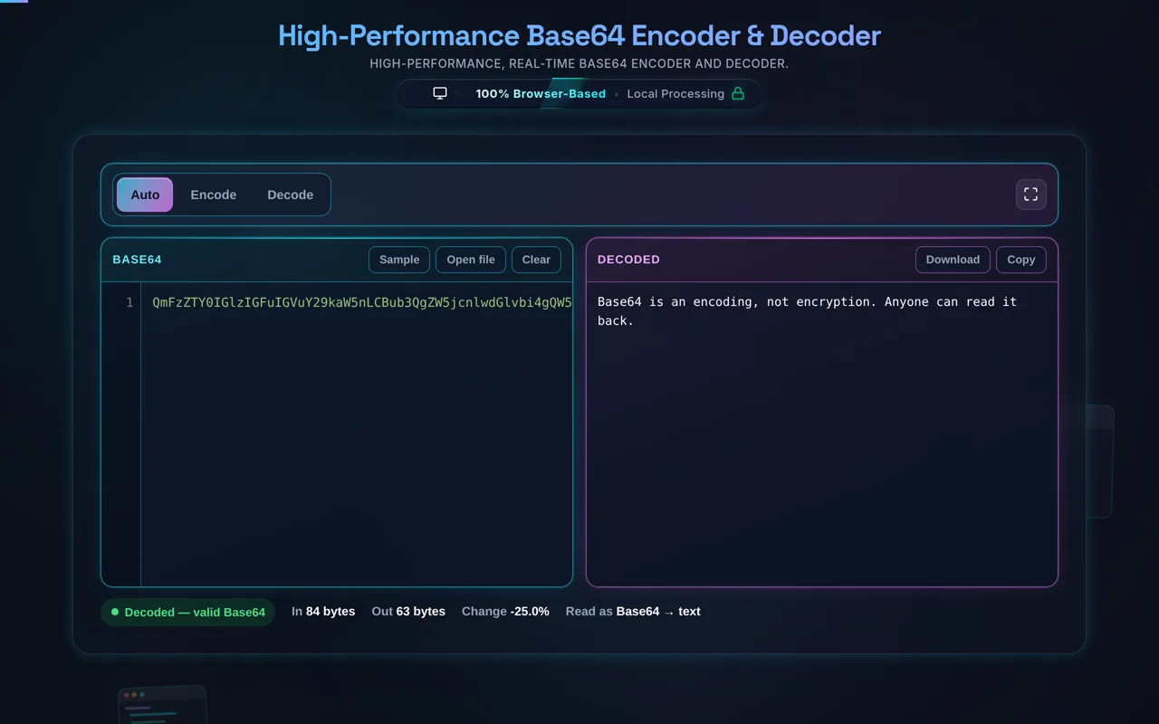
Task: Click the BASE64 panel header label
Action: pos(137,260)
